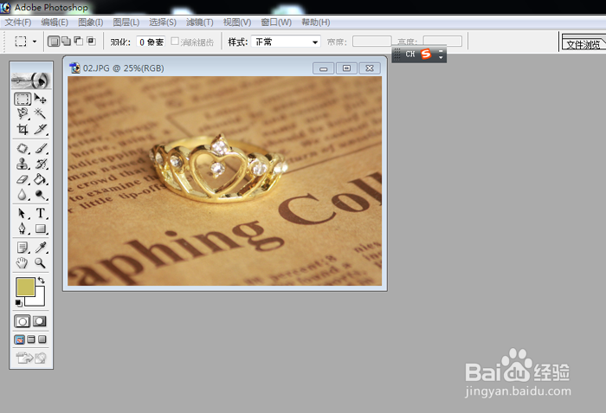Select the Move tool
606x413 pixels.
[40, 99]
